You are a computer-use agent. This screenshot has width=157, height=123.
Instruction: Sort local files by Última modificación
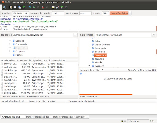56,60
